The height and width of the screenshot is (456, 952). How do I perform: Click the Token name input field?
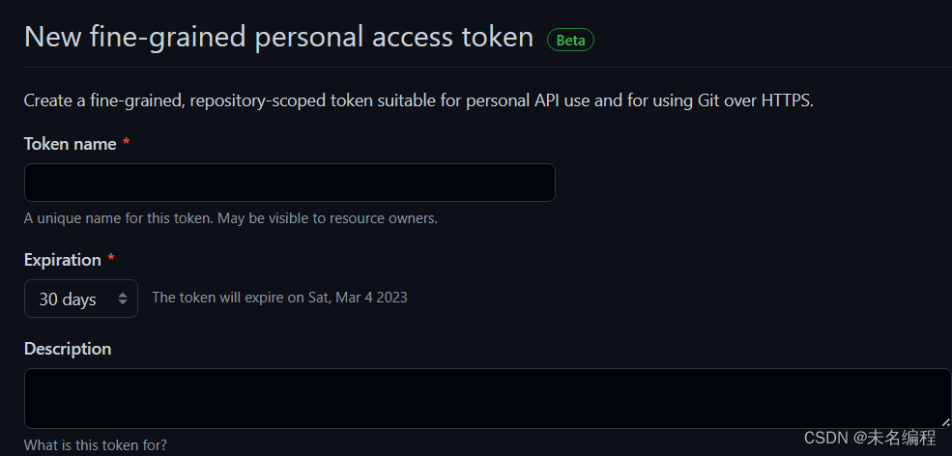coord(289,183)
